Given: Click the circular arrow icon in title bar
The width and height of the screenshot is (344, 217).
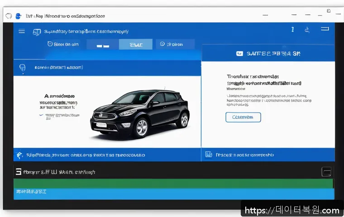Looking at the screenshot, I should click(9, 16).
